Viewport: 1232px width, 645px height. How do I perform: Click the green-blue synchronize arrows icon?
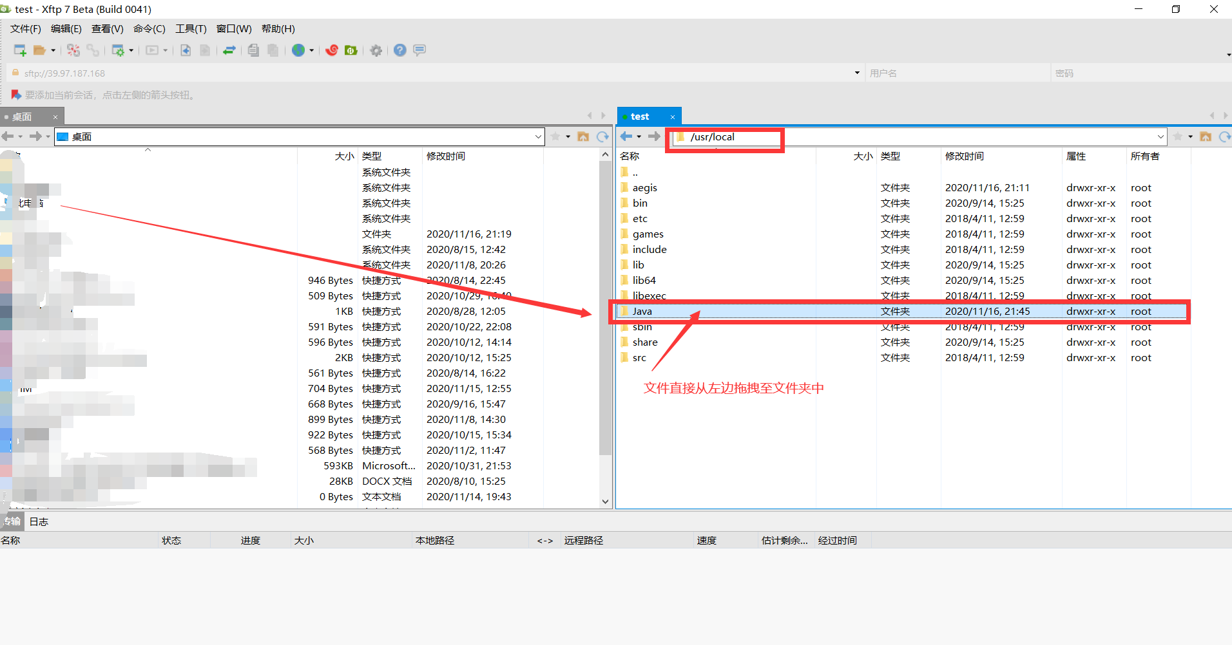click(x=229, y=50)
